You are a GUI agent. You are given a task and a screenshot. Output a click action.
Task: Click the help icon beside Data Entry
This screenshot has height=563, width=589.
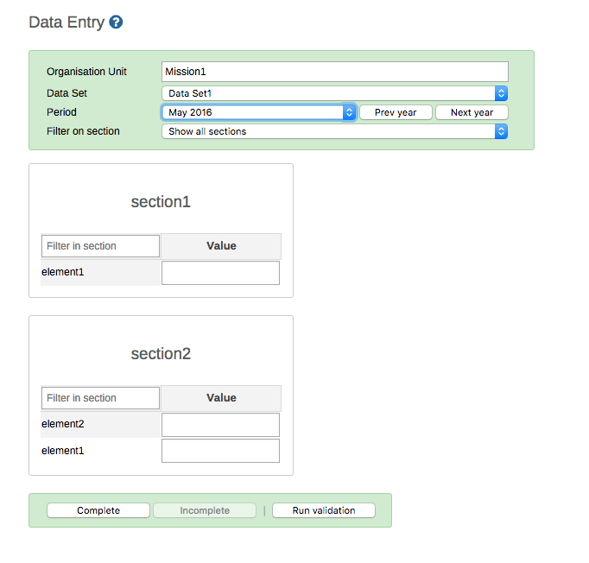[x=116, y=22]
